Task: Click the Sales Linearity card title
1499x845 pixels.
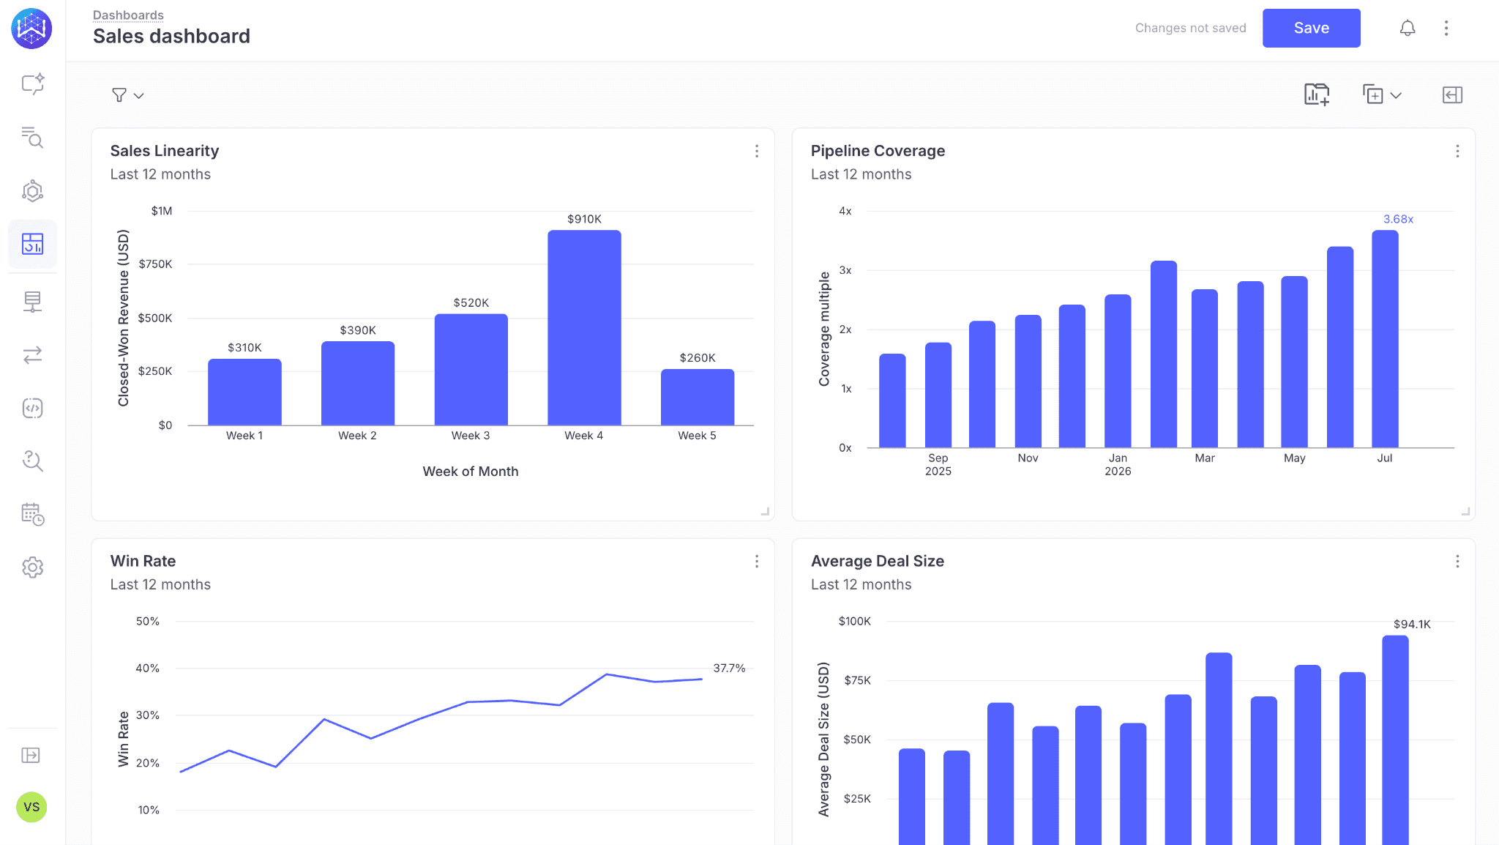Action: click(x=165, y=151)
